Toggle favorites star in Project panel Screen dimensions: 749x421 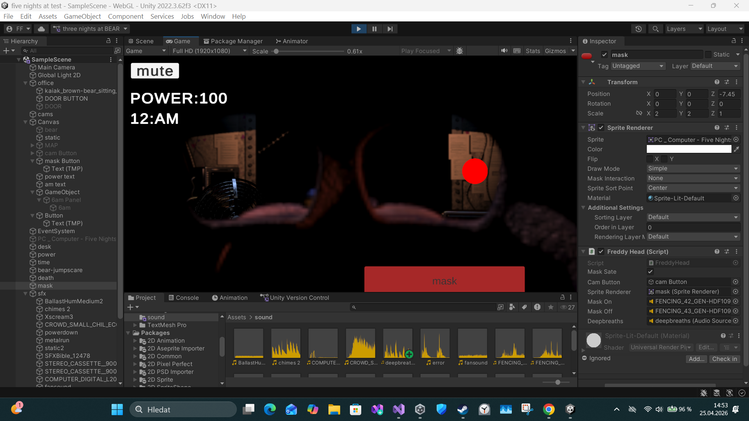(551, 308)
